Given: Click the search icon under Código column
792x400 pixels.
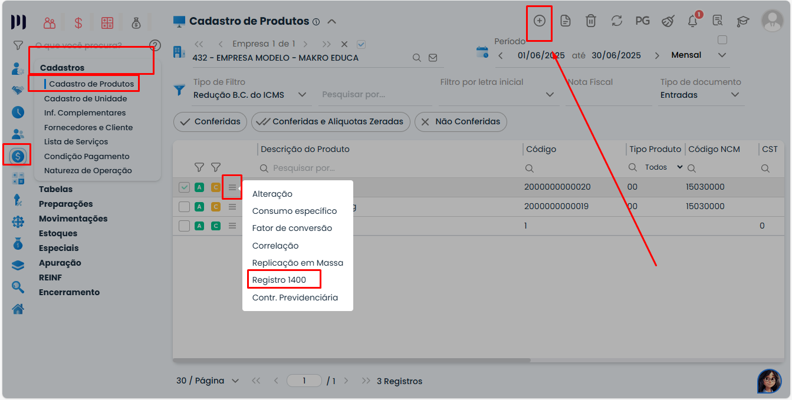Looking at the screenshot, I should coord(529,168).
